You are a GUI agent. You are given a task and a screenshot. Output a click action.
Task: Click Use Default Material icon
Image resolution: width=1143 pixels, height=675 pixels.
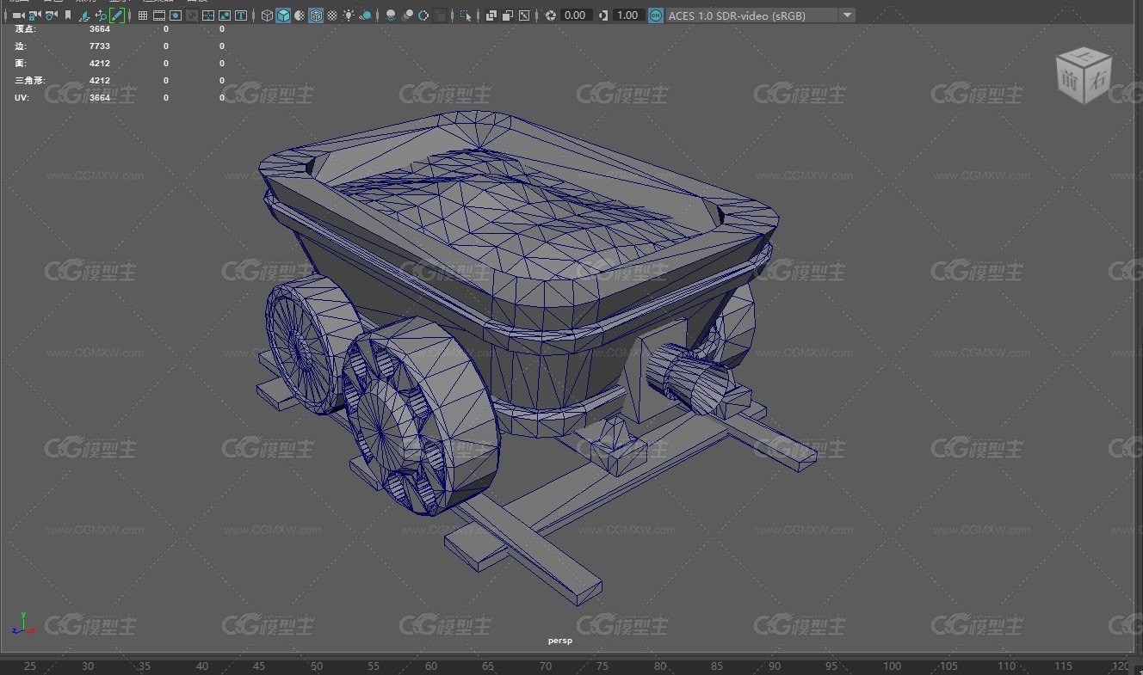[x=300, y=15]
